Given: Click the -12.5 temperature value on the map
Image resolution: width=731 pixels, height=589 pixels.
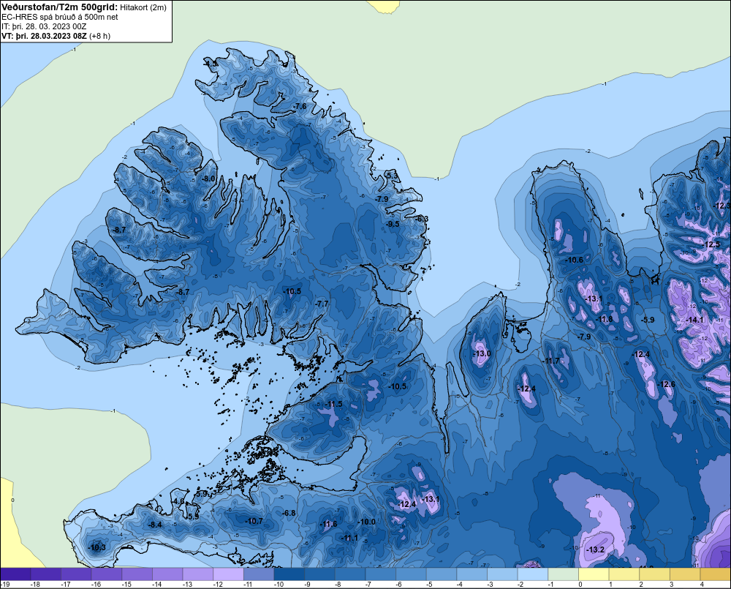Looking at the screenshot, I should pos(711,245).
